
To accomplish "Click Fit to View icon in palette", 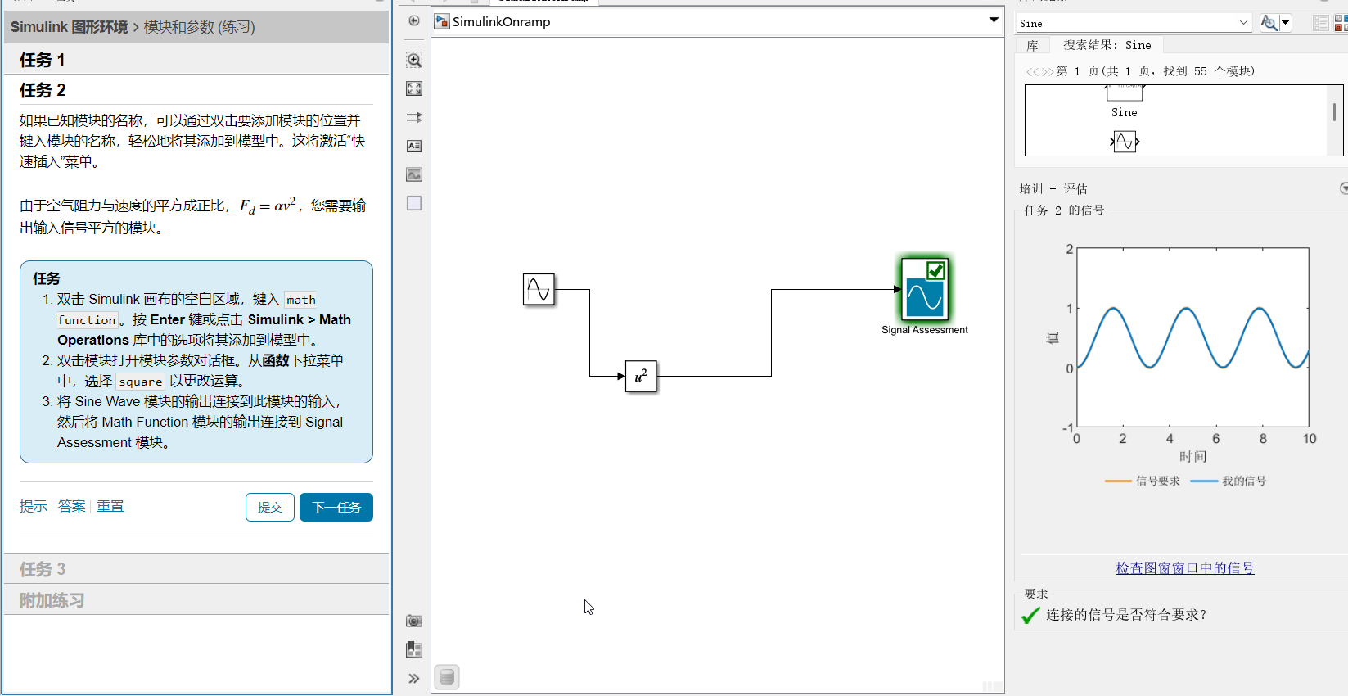I will pos(414,88).
